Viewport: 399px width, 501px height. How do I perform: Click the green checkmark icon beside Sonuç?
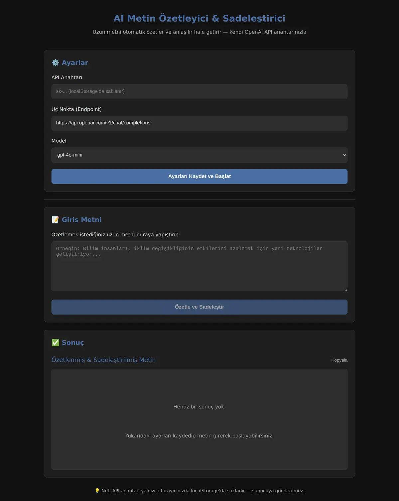55,343
